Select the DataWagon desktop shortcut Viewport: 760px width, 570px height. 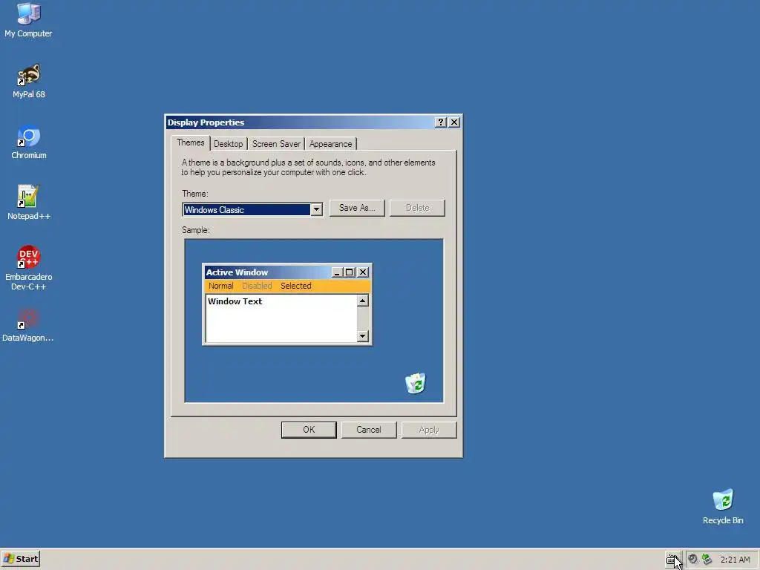(x=28, y=325)
